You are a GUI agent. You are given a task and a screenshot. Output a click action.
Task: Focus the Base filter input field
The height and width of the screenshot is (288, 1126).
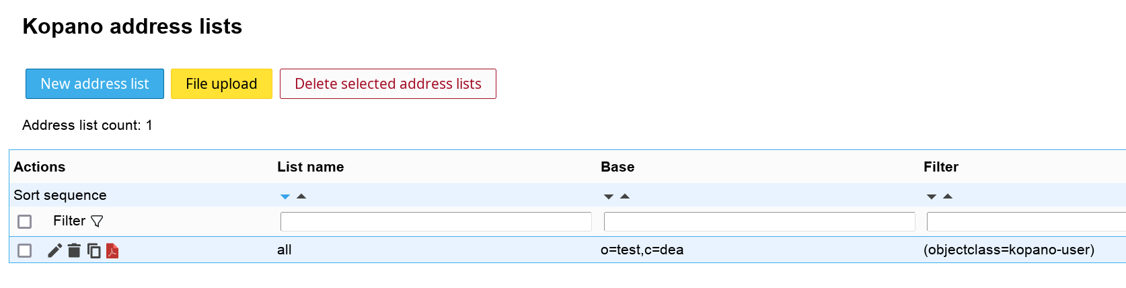tap(759, 221)
